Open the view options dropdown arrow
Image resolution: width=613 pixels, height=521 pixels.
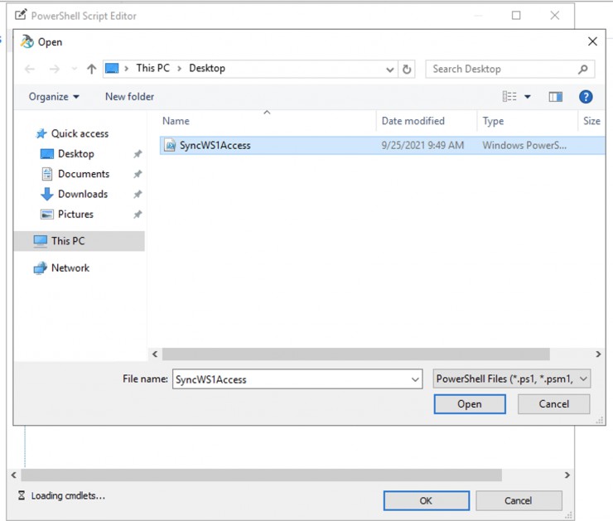[528, 97]
